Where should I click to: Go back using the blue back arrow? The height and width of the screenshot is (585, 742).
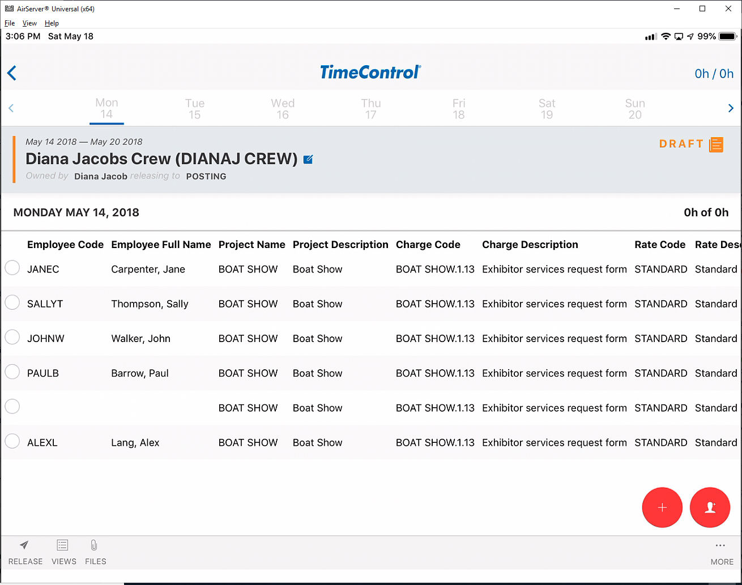(x=12, y=73)
